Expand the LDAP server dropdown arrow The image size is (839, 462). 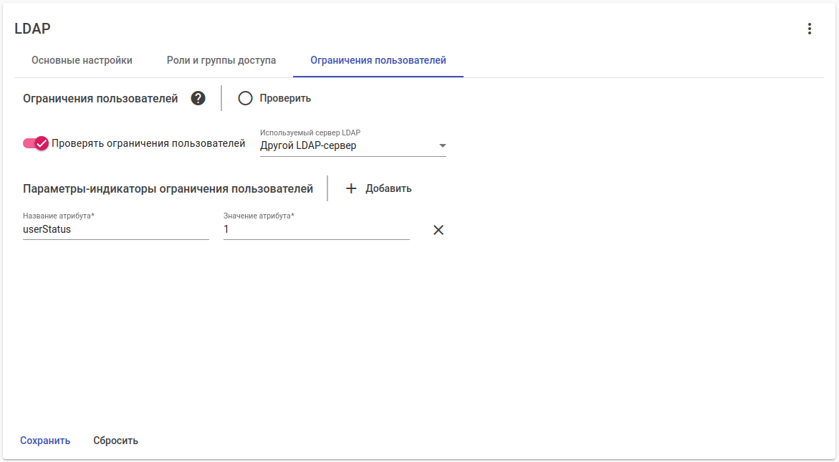pyautogui.click(x=442, y=145)
